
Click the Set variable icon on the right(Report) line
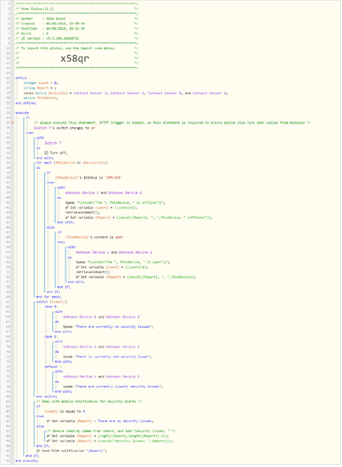[x=49, y=436]
